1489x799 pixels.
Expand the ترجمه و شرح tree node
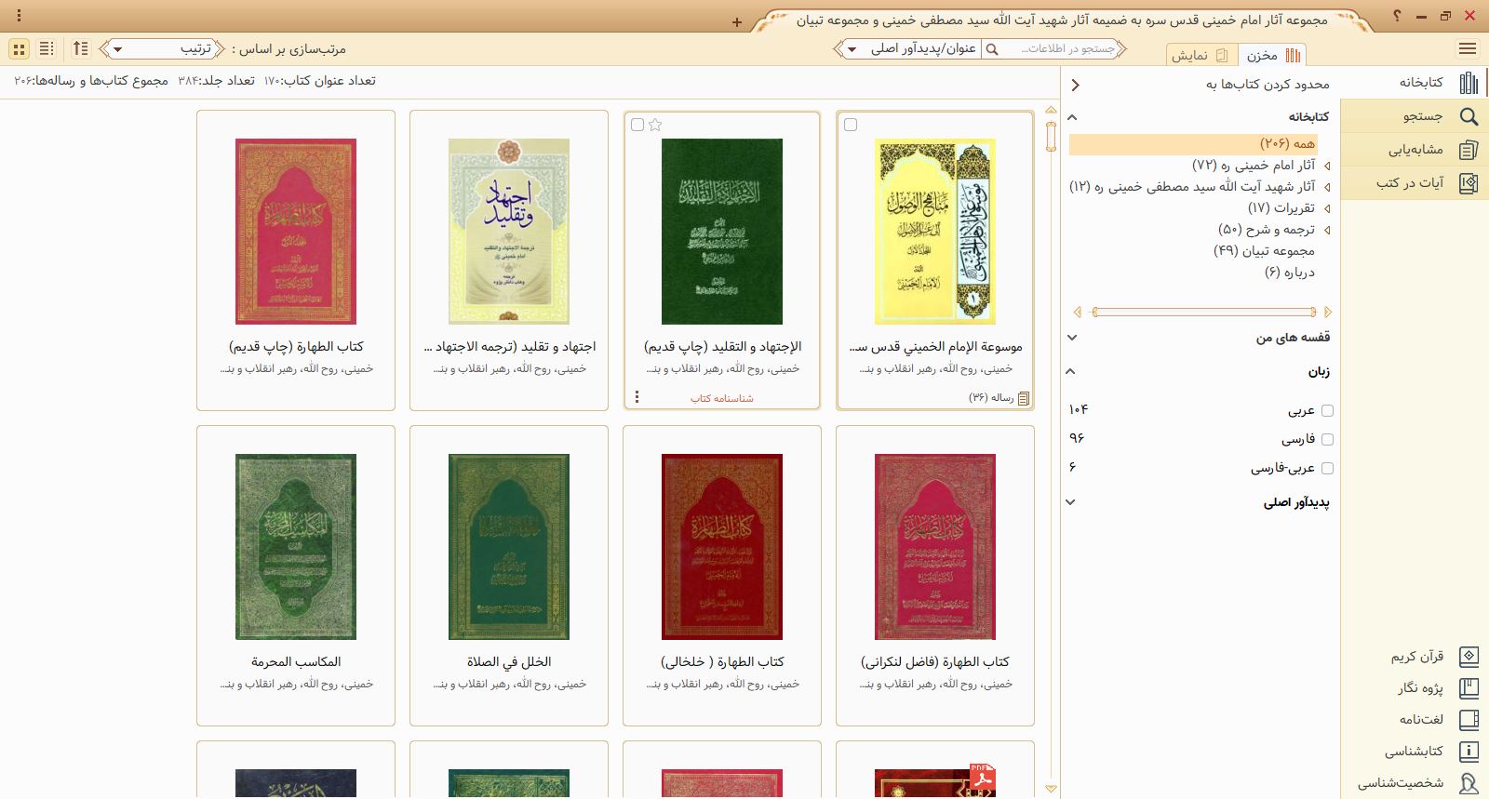tap(1326, 230)
